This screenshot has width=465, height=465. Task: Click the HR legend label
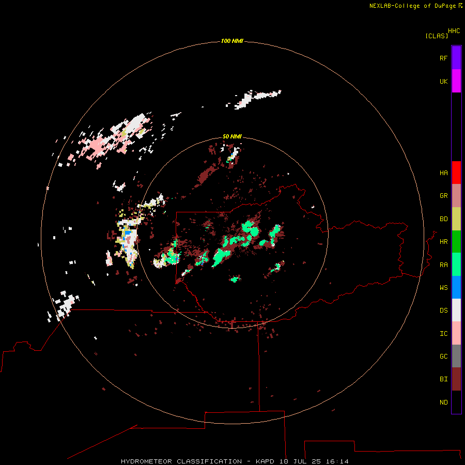click(x=443, y=242)
